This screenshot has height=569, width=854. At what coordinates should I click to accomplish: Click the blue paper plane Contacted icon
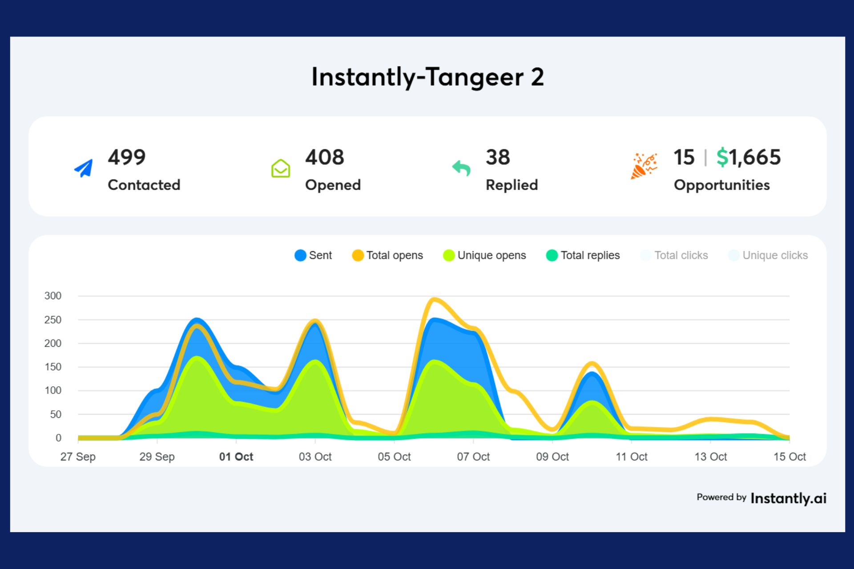tap(84, 168)
